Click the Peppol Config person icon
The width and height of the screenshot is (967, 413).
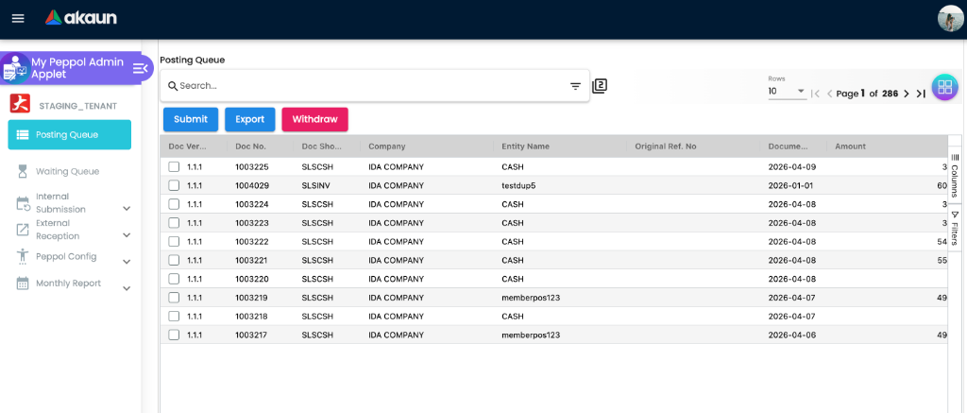tap(23, 257)
